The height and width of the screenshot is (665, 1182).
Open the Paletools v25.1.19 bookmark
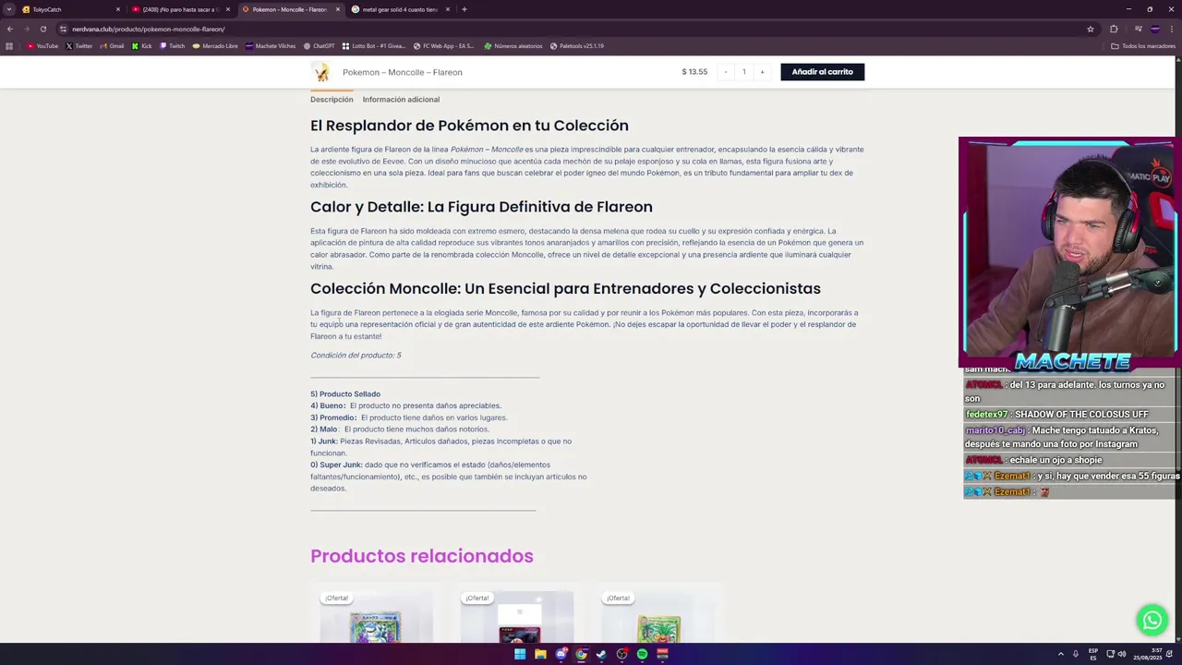click(x=577, y=46)
